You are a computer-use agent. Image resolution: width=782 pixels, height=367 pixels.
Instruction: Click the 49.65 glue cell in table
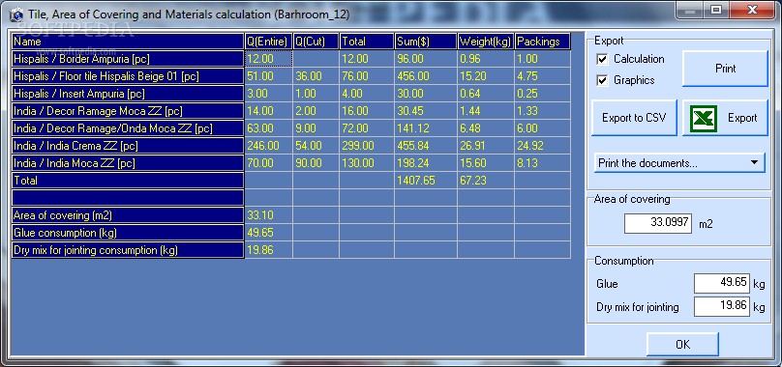(268, 233)
